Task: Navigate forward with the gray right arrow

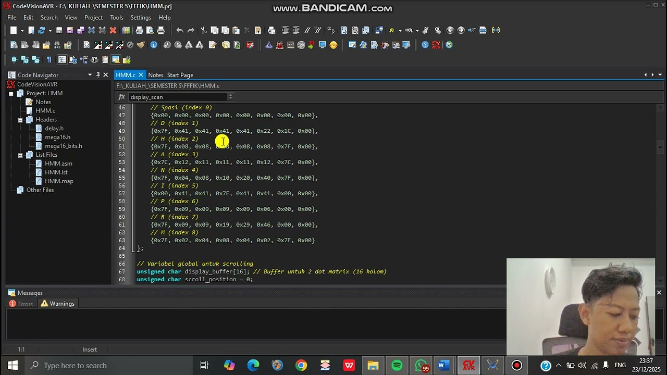Action: 461,30
